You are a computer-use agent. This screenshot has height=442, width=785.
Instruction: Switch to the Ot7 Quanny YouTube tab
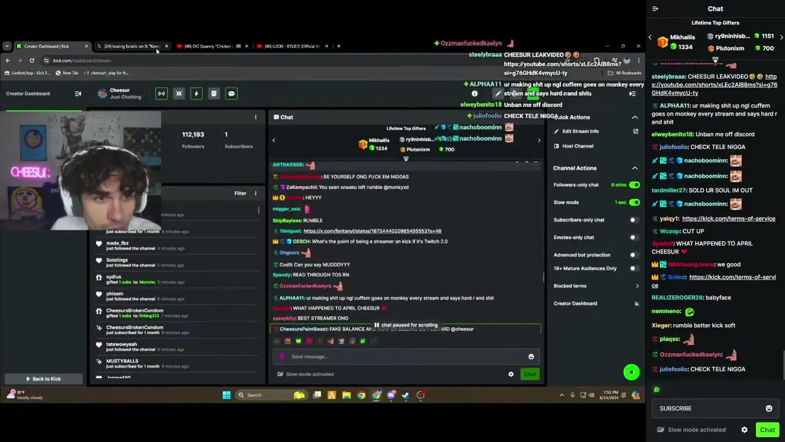[x=209, y=46]
